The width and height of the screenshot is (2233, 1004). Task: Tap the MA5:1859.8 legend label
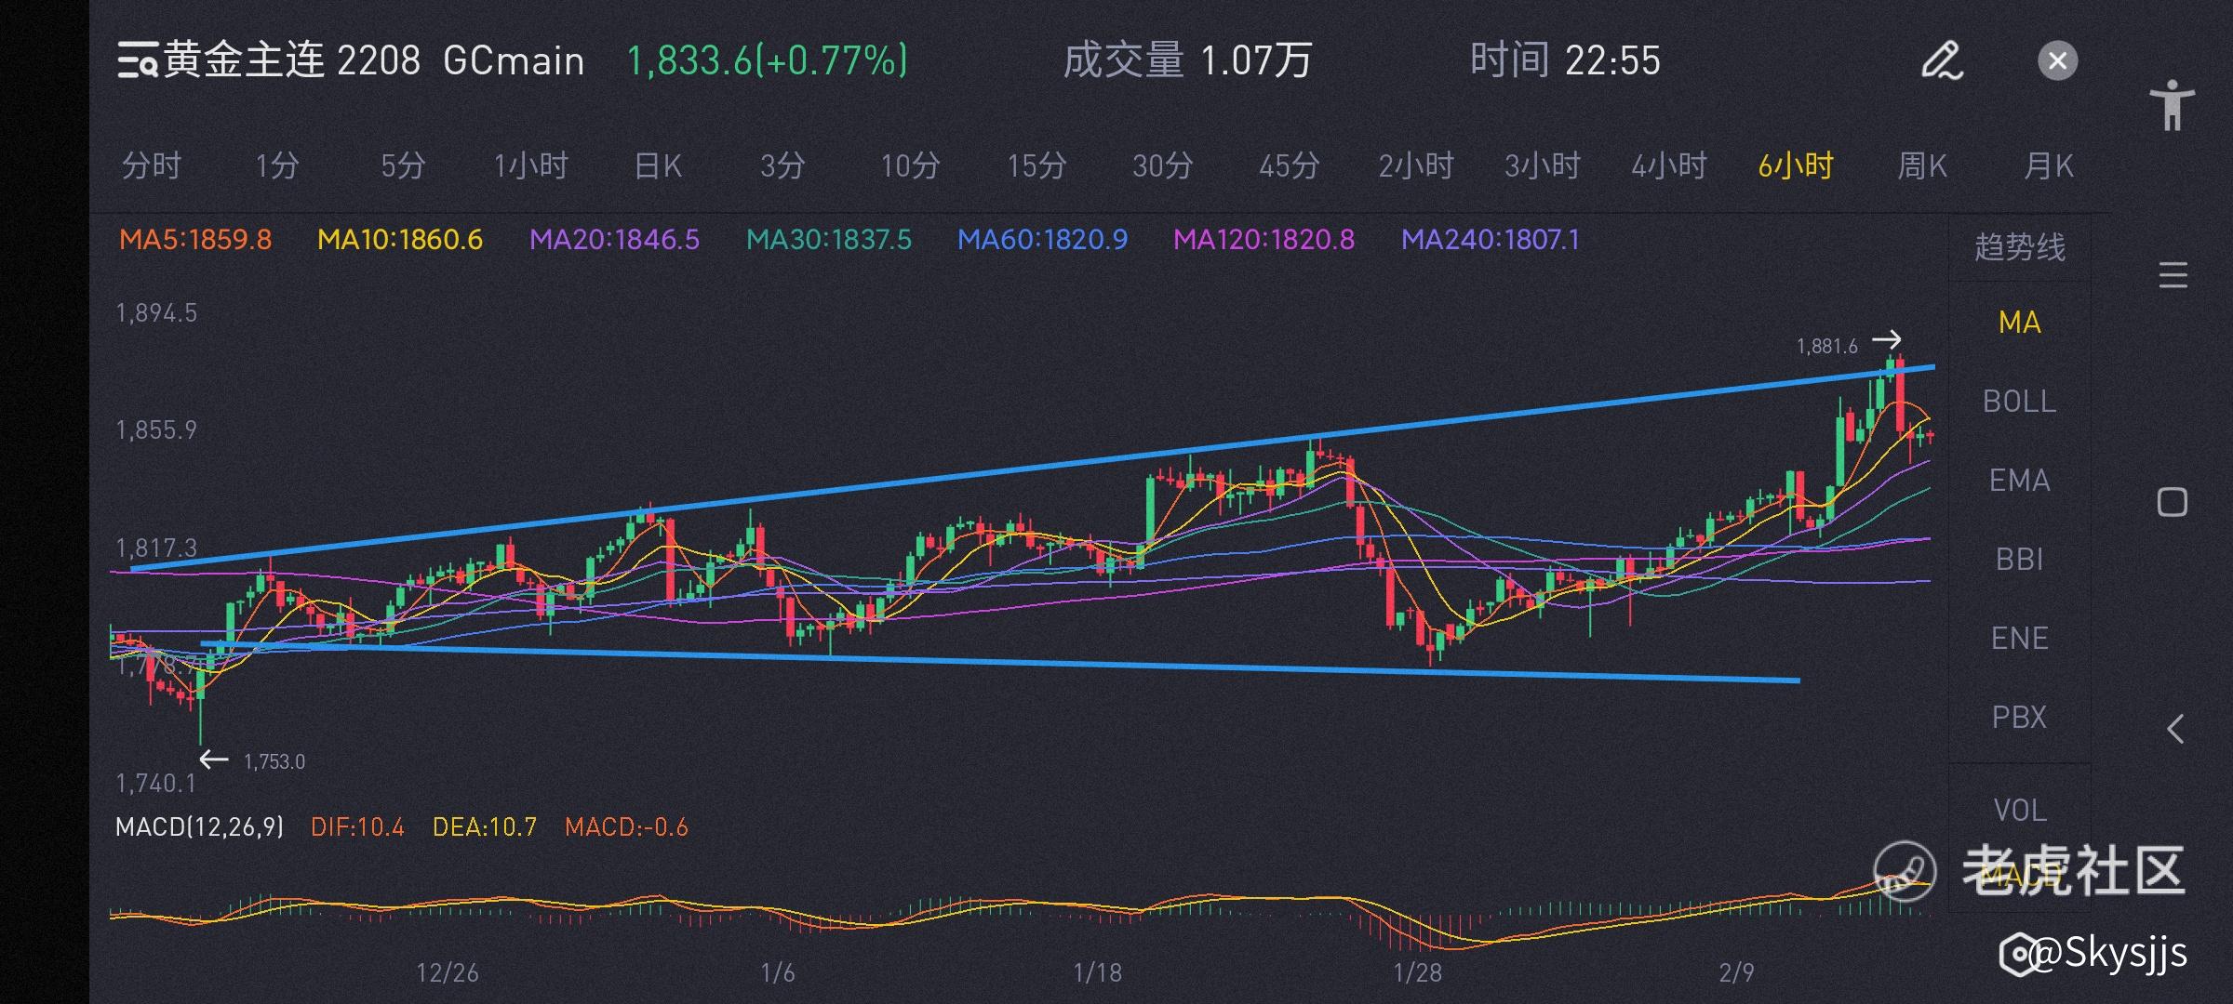[x=195, y=240]
